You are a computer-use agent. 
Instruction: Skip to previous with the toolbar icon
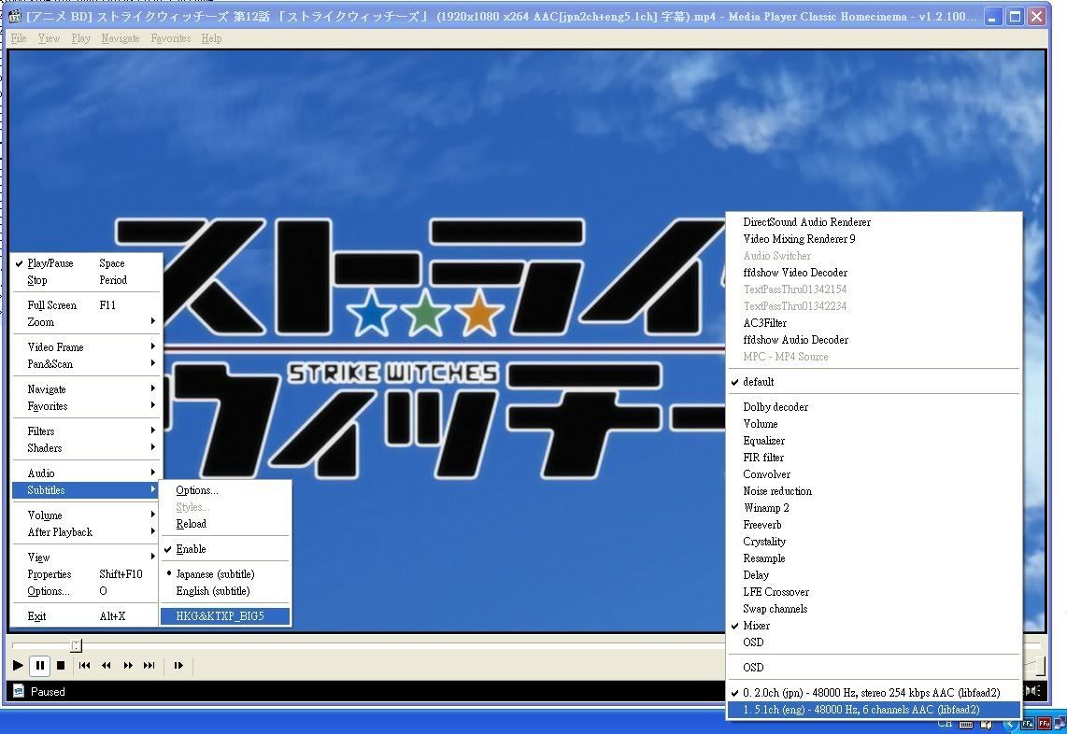pyautogui.click(x=84, y=665)
